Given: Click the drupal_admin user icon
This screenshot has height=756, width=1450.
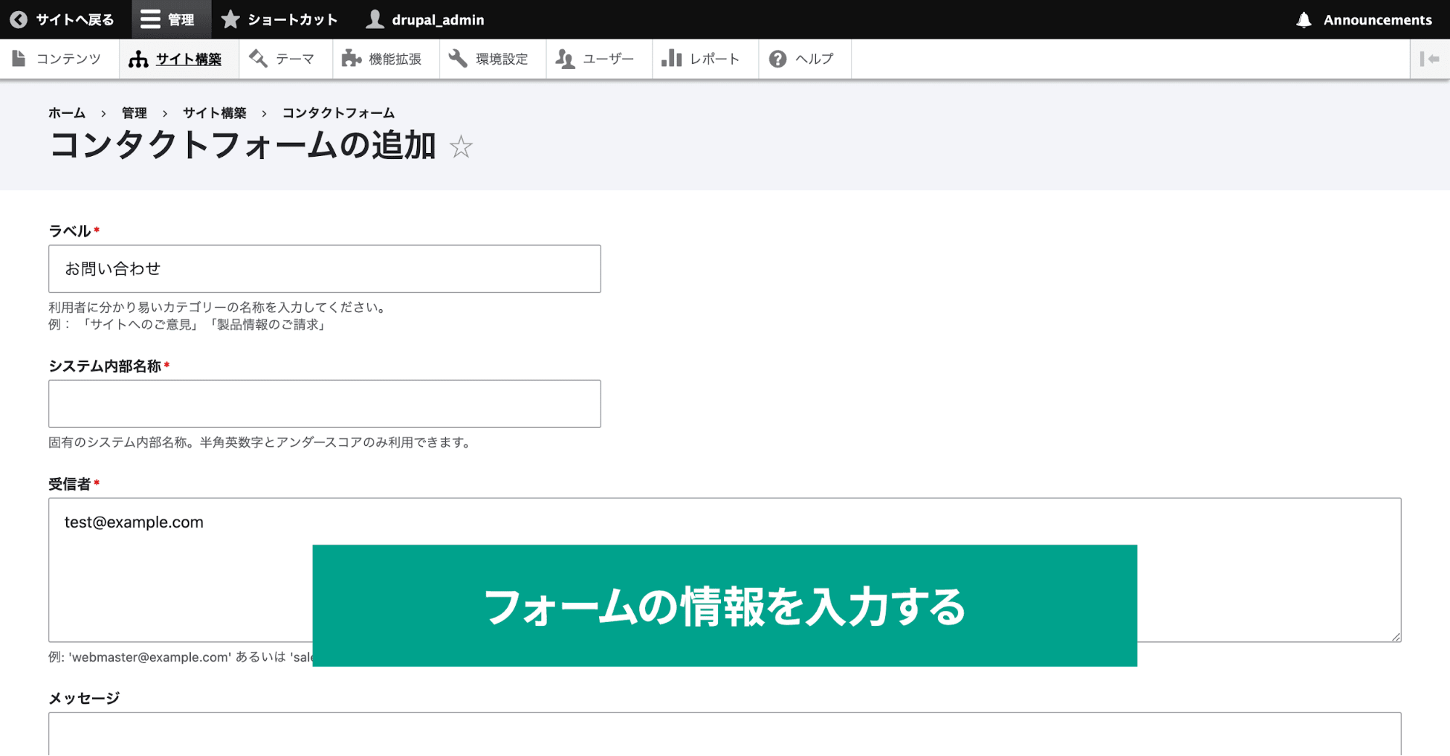Looking at the screenshot, I should click(374, 20).
